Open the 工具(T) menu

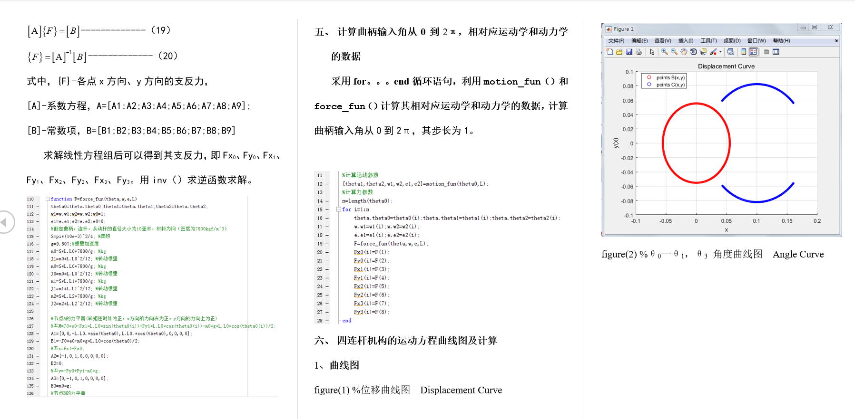tap(708, 41)
